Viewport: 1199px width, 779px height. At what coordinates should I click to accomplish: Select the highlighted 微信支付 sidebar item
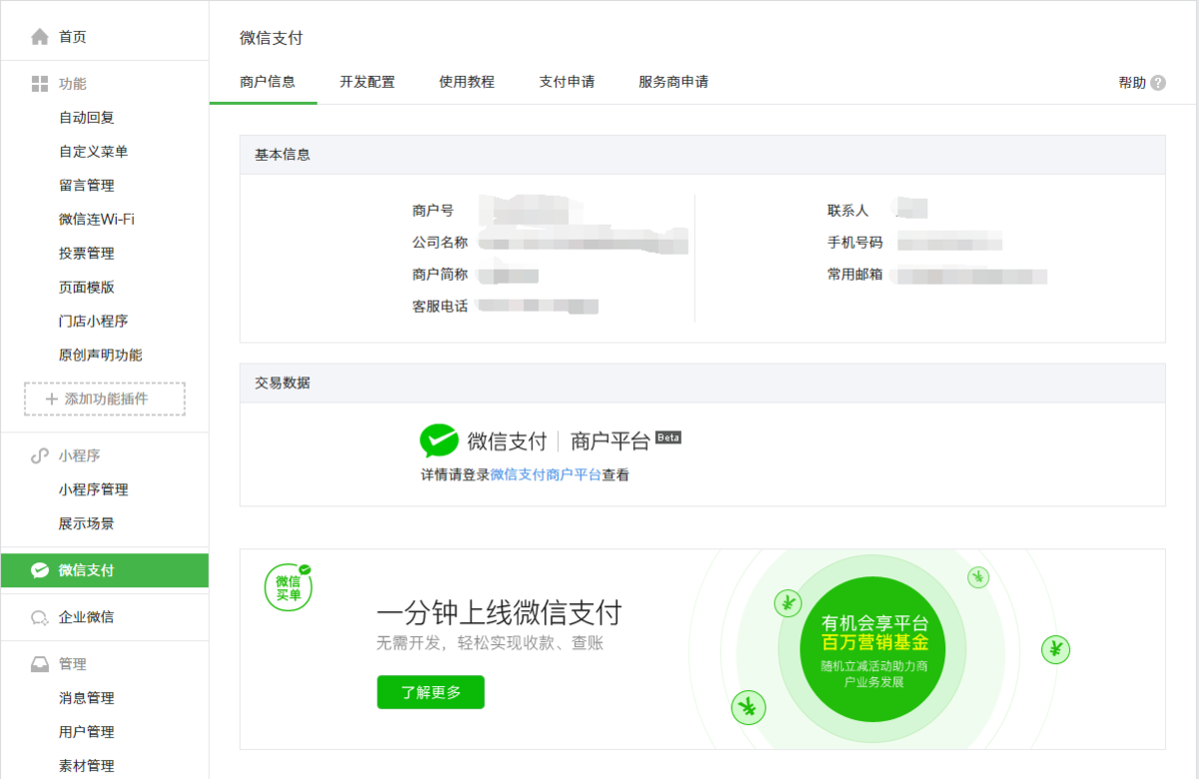[104, 570]
